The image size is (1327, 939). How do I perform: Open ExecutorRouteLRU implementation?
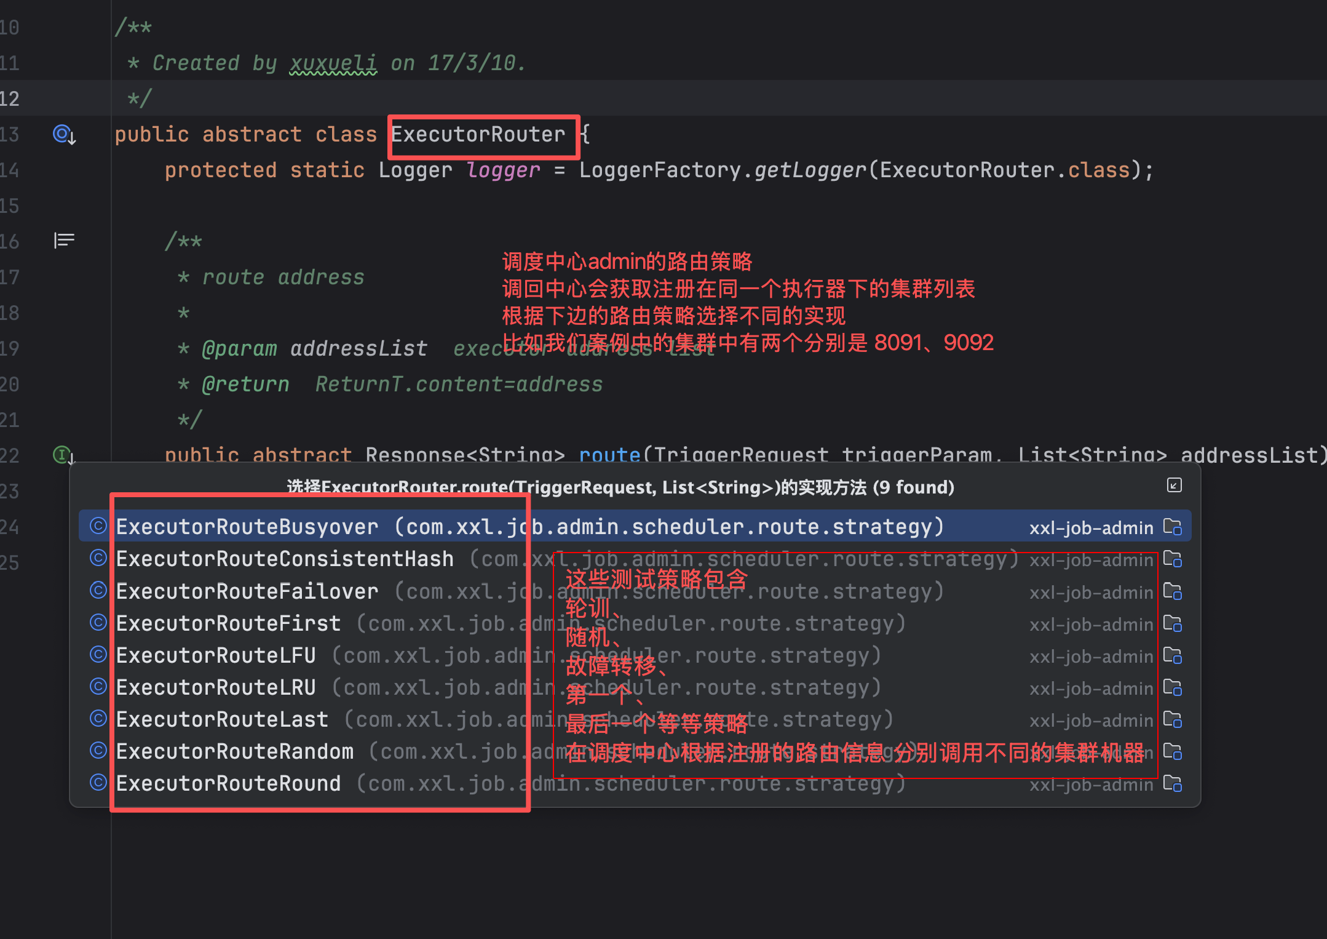pyautogui.click(x=216, y=687)
